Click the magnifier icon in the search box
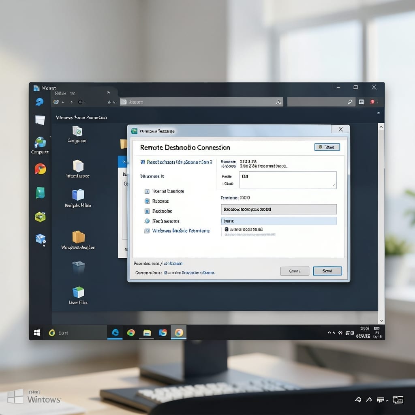Image resolution: width=415 pixels, height=415 pixels. tap(350, 102)
